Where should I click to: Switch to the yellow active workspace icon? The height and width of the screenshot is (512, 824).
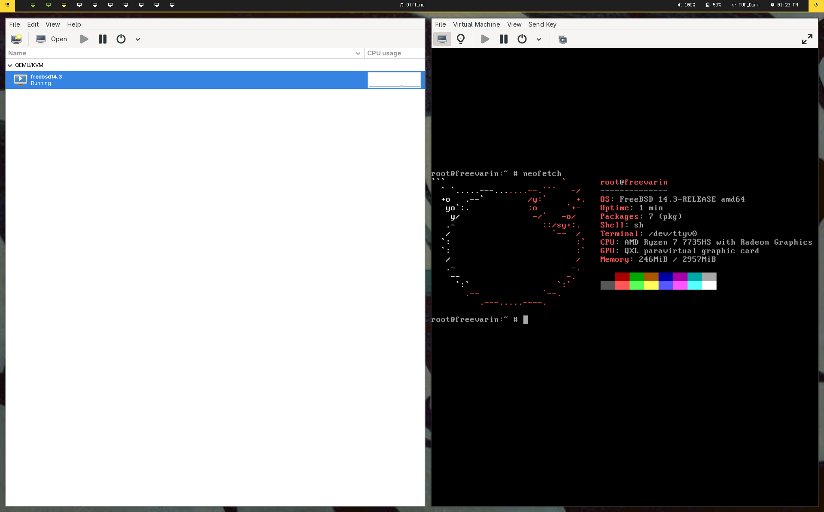[x=64, y=5]
